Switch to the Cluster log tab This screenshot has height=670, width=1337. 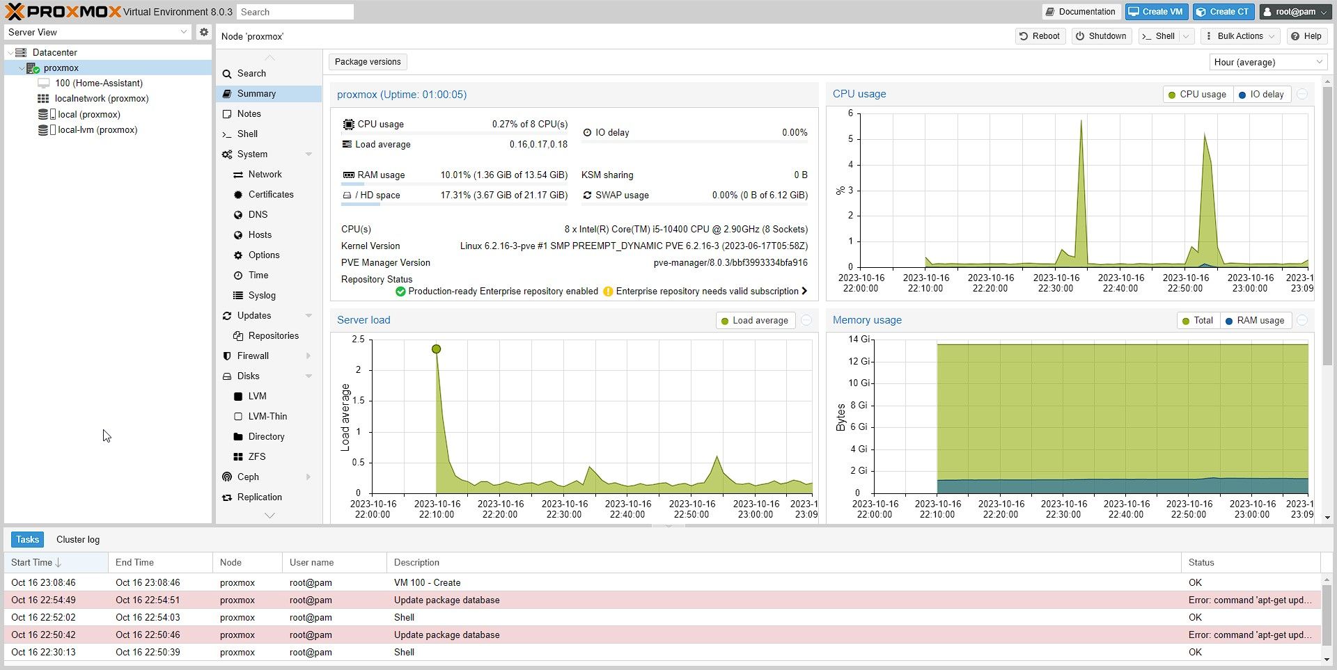coord(77,539)
